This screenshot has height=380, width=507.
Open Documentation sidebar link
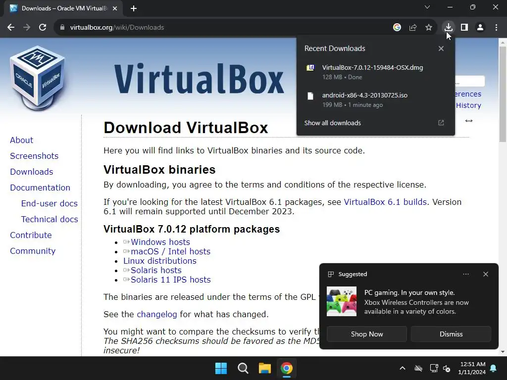[x=40, y=188]
